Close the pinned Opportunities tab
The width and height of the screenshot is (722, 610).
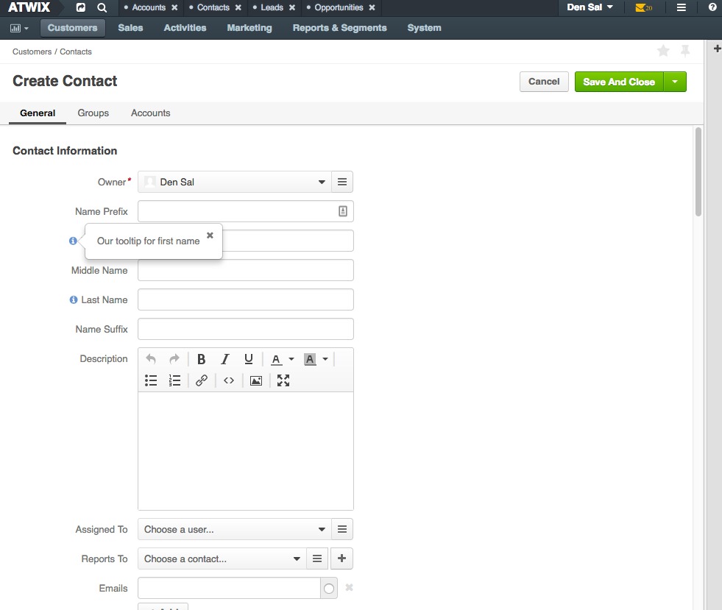[x=372, y=7]
